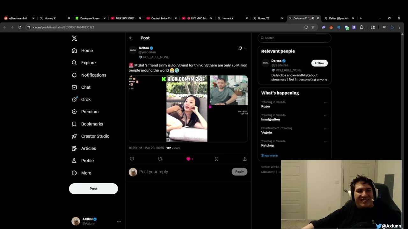Open the Chrome three-dot menu

point(399,27)
